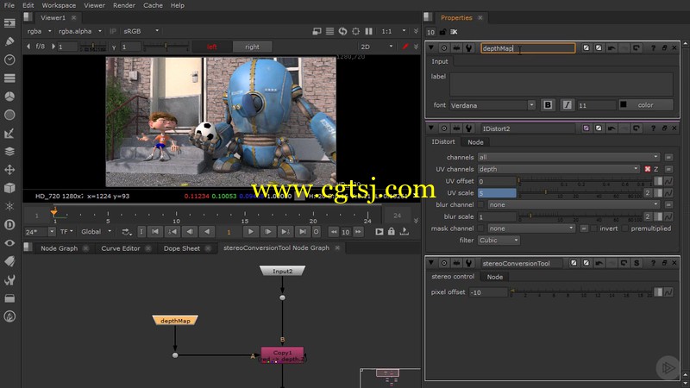
Task: Open the Color nodes toolbar menu
Action: 9,97
